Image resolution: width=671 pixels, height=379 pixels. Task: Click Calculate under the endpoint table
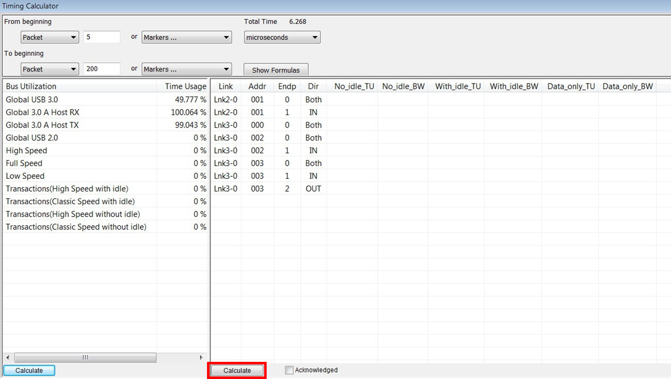pyautogui.click(x=237, y=370)
